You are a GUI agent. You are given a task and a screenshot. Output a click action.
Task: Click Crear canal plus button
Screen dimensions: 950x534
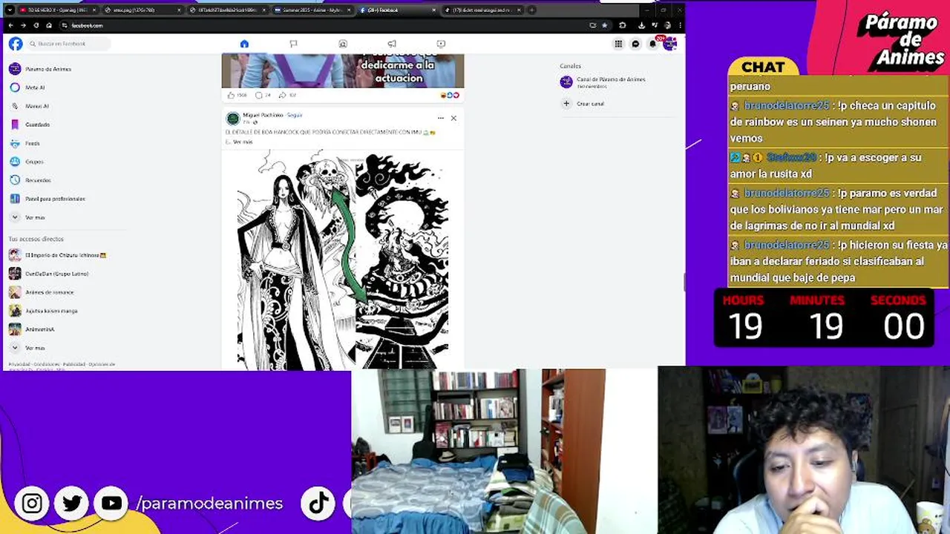566,104
